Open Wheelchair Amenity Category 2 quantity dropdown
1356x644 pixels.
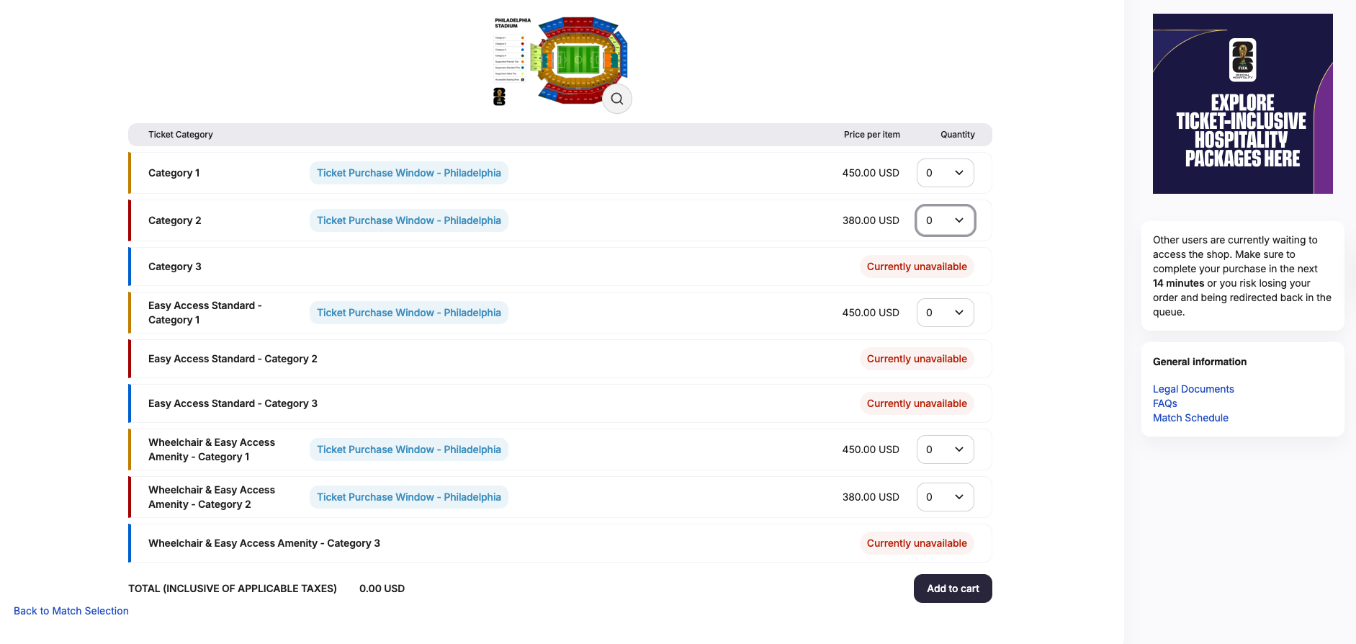[945, 497]
